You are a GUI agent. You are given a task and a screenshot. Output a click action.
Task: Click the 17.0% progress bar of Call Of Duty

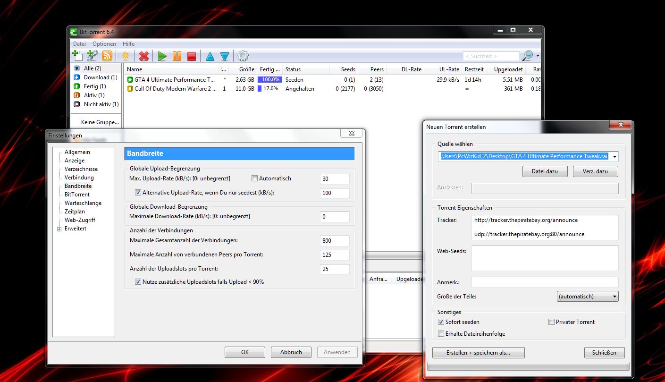point(270,89)
